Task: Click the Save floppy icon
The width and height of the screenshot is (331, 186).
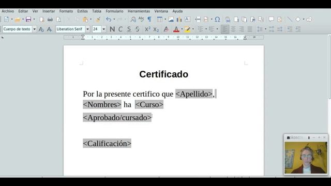Action: [28, 20]
